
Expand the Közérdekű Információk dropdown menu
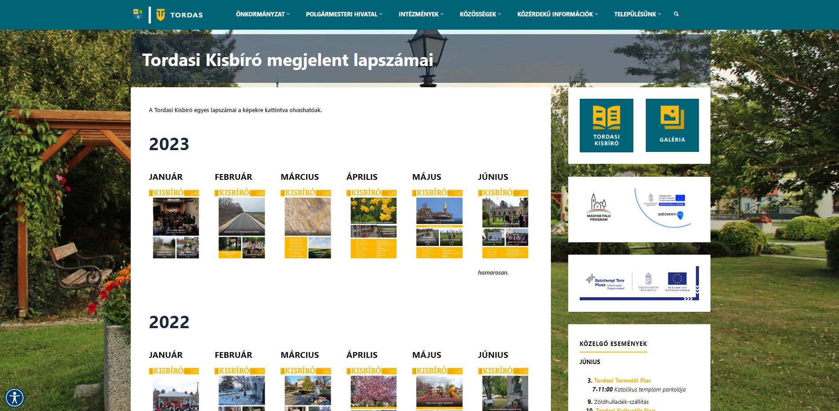click(x=558, y=14)
